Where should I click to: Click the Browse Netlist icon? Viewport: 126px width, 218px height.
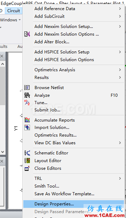tap(27, 88)
